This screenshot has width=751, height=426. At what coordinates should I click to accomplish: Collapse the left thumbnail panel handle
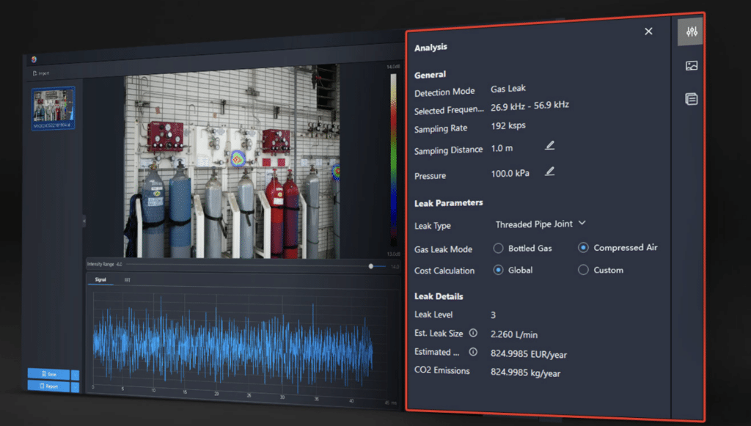(x=84, y=221)
